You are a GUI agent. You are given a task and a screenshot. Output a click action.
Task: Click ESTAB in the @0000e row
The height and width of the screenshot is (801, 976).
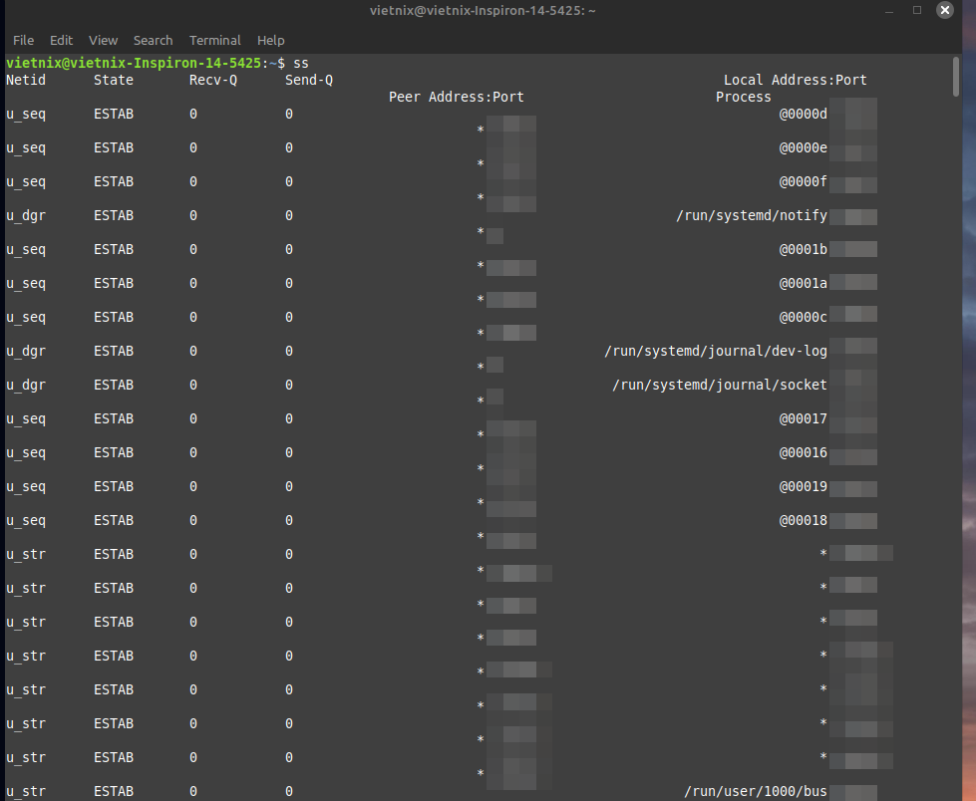[114, 148]
